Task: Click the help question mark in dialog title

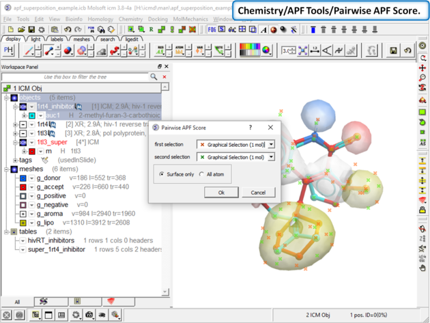Action: tap(249, 128)
